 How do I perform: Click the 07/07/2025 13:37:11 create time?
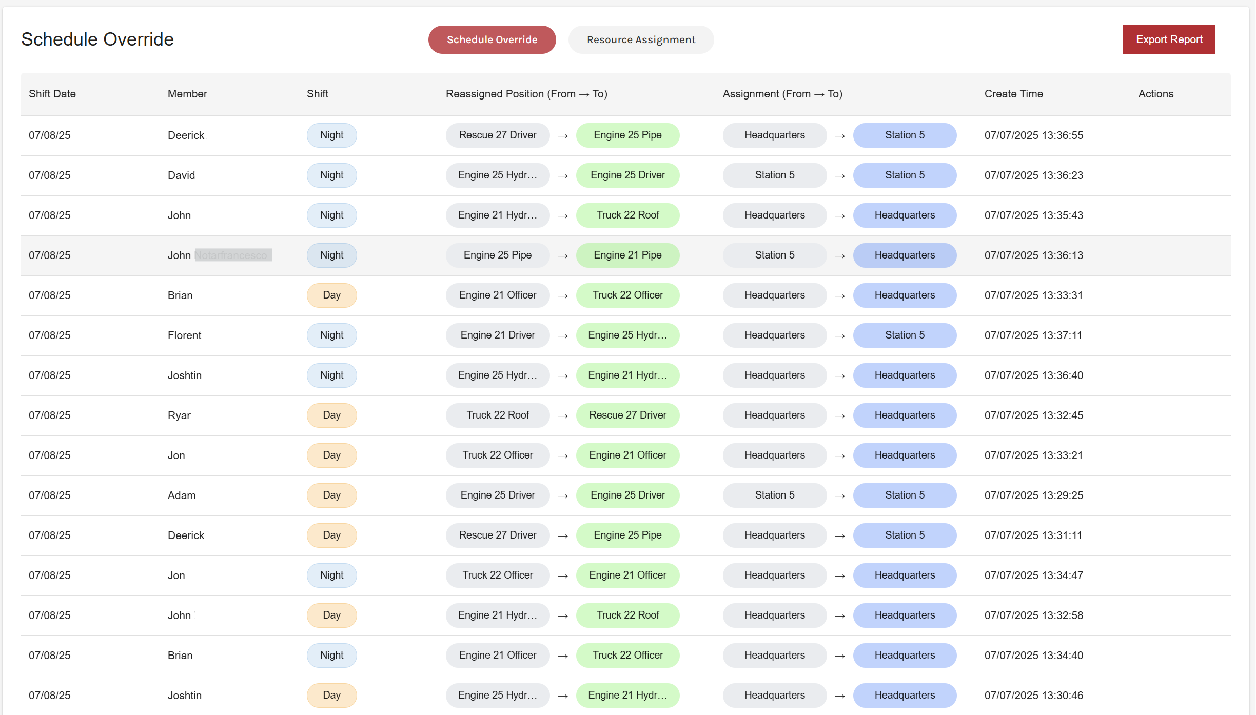(x=1033, y=335)
